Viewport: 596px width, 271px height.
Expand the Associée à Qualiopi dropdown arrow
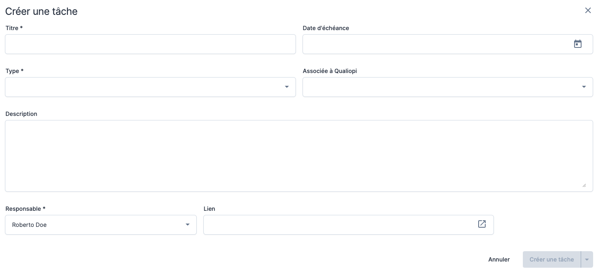(584, 87)
